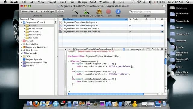Click the red Tasks stop icon
Screen dimensions: 193x109
109,12
